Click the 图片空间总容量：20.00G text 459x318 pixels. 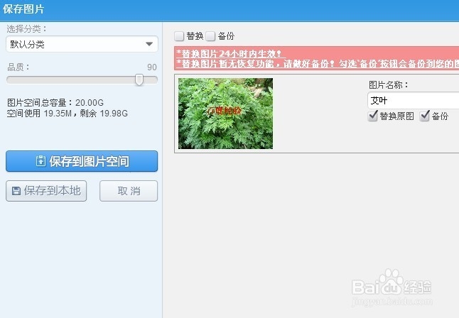click(55, 103)
